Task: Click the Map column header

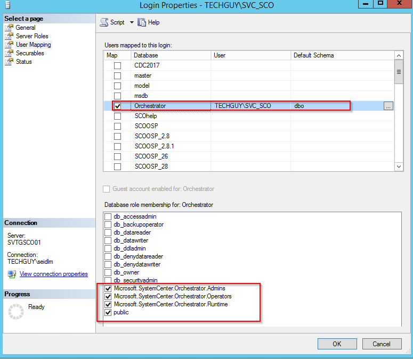Action: 117,55
